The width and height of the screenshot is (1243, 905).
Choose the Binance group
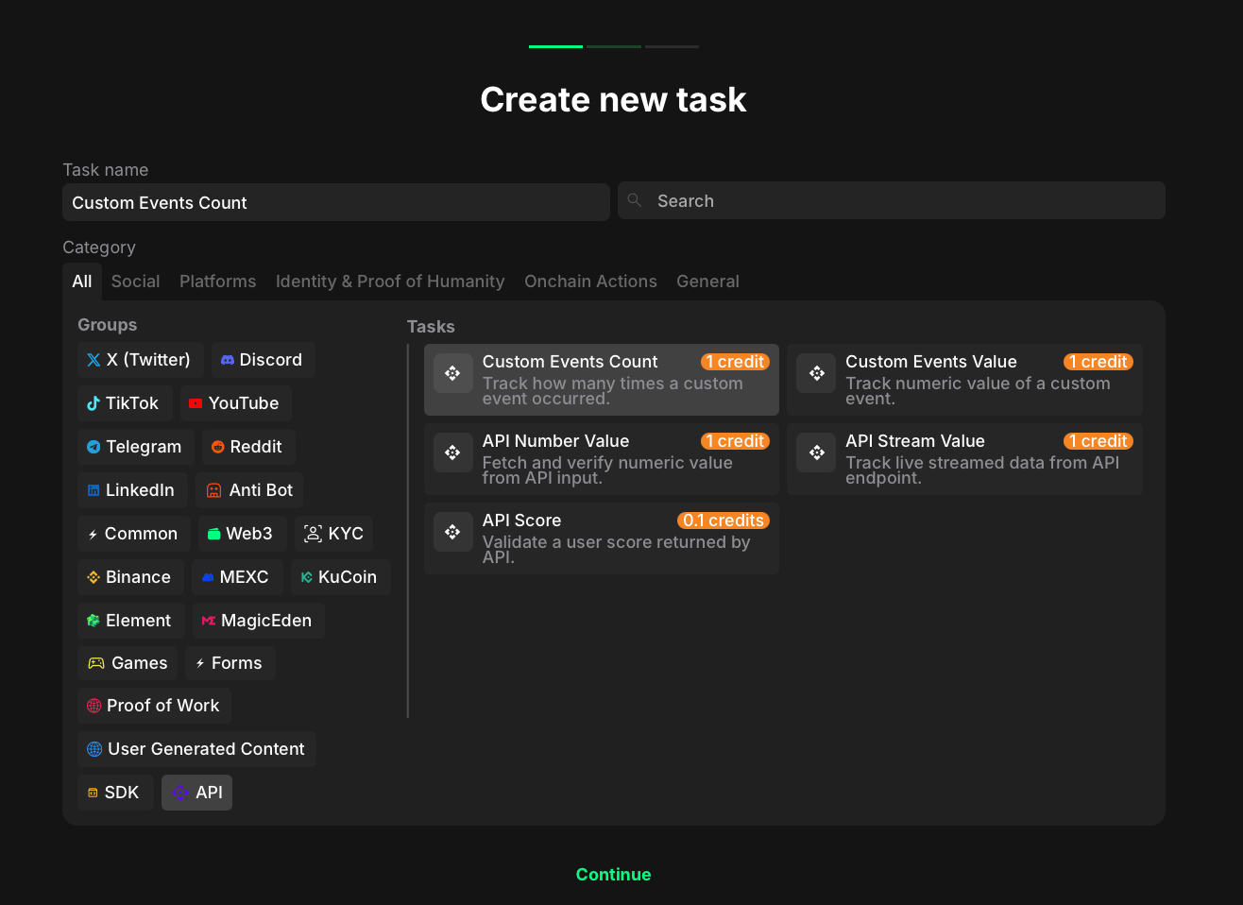[130, 577]
